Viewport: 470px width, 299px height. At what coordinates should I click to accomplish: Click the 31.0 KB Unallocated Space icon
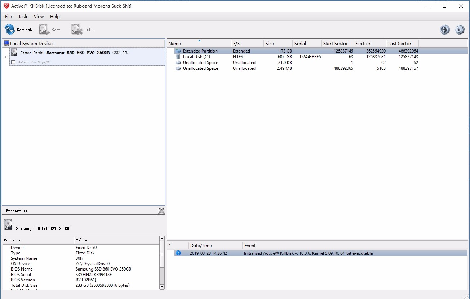[x=178, y=63]
